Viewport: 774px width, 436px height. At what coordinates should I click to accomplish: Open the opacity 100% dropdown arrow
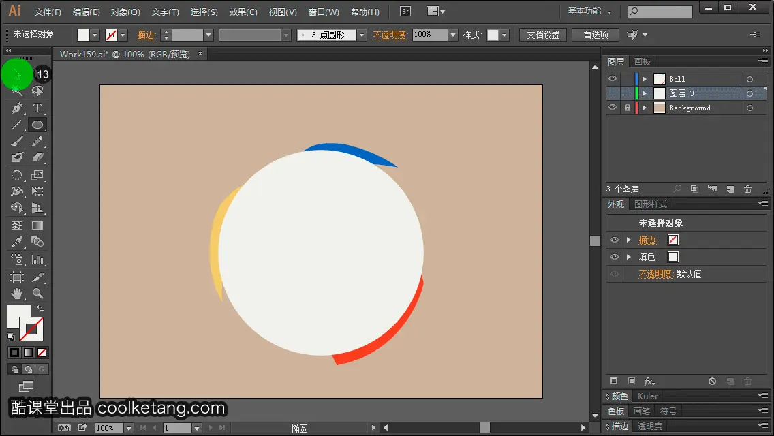click(452, 35)
